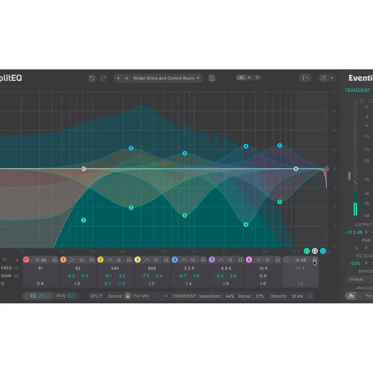Viewport: 373px width, 373px height.
Task: Click band 4 tonal gain 3.5
Action: coord(196,276)
